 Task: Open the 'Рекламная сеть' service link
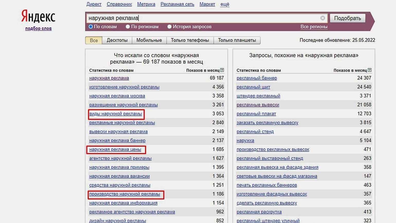[x=177, y=4]
